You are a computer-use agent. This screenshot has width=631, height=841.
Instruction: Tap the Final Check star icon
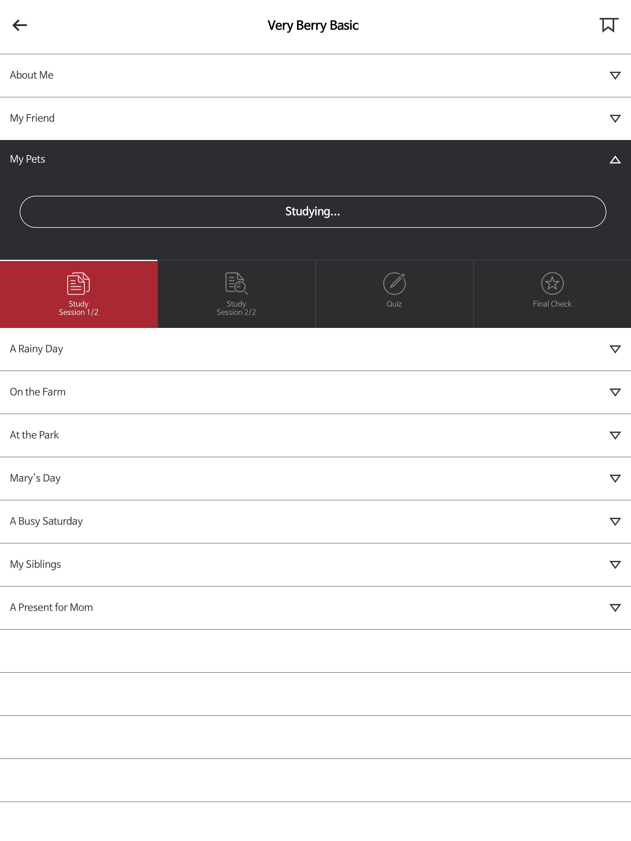click(552, 284)
